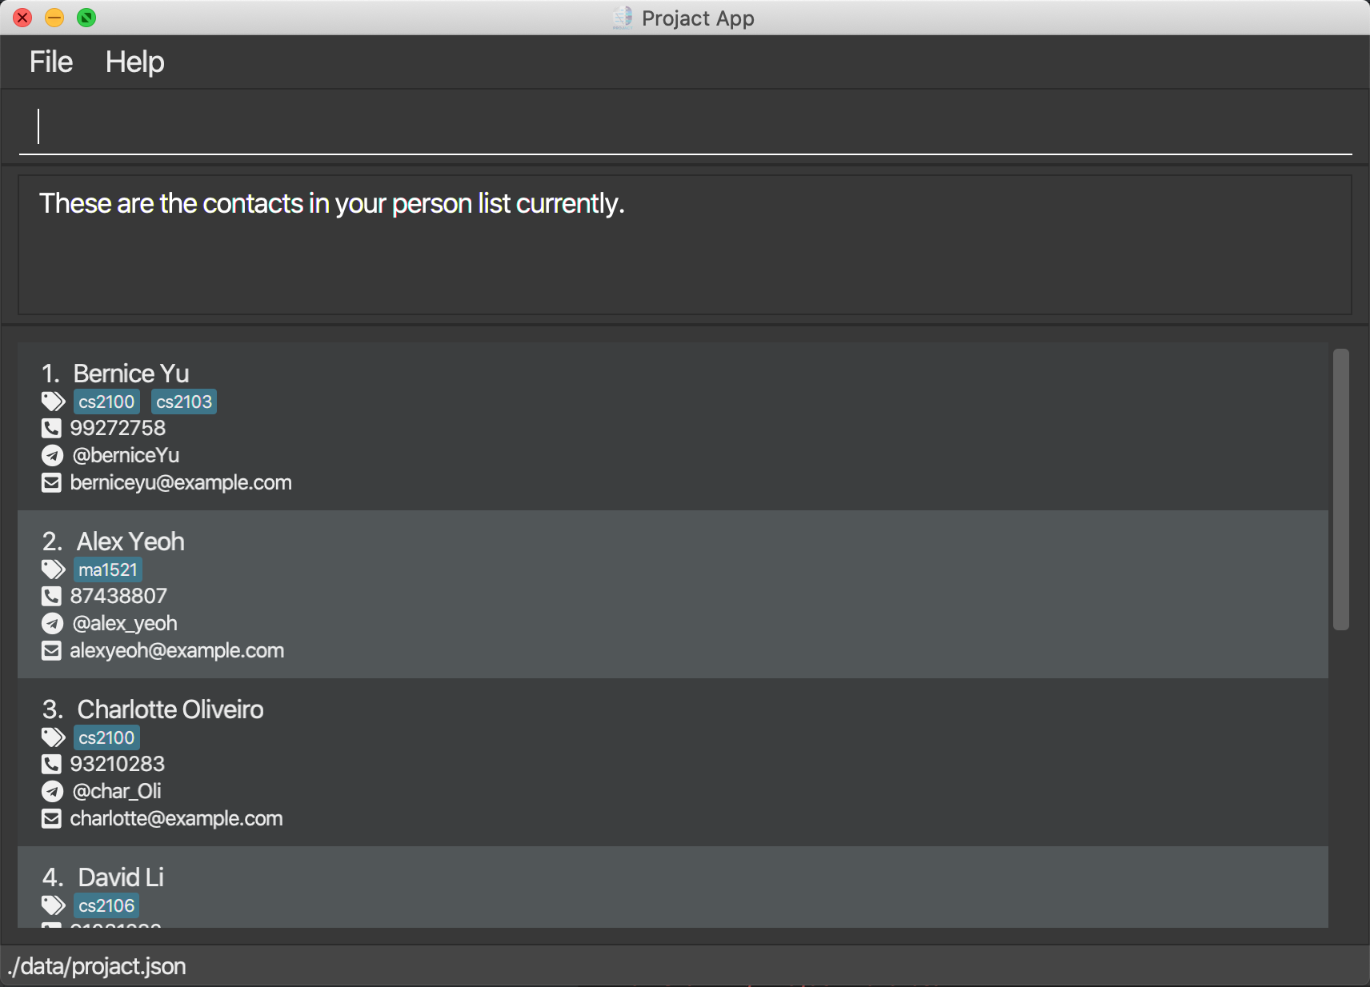
Task: Click the ./data/project.json status bar path
Action: point(97,966)
